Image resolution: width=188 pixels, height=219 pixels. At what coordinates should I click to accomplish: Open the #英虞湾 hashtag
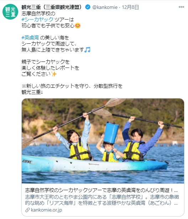30,38
